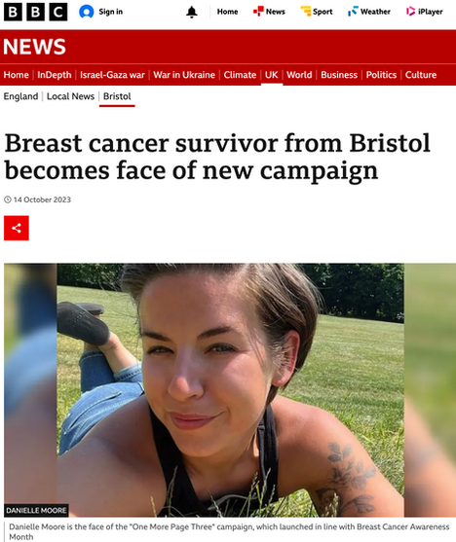Click the Sign in account icon
Viewport: 456px width, 542px height.
coord(87,12)
